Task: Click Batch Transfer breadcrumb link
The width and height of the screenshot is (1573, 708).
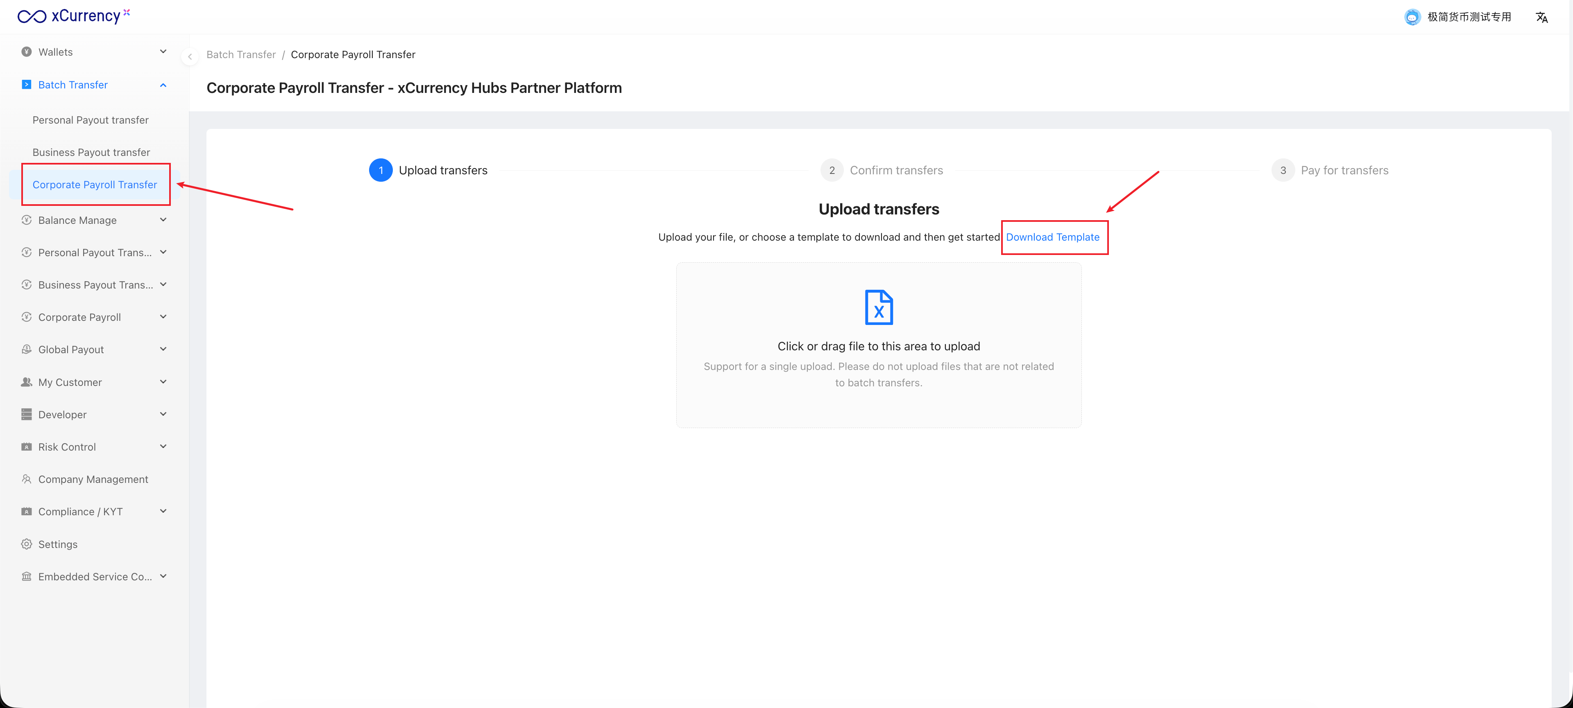Action: (x=240, y=54)
